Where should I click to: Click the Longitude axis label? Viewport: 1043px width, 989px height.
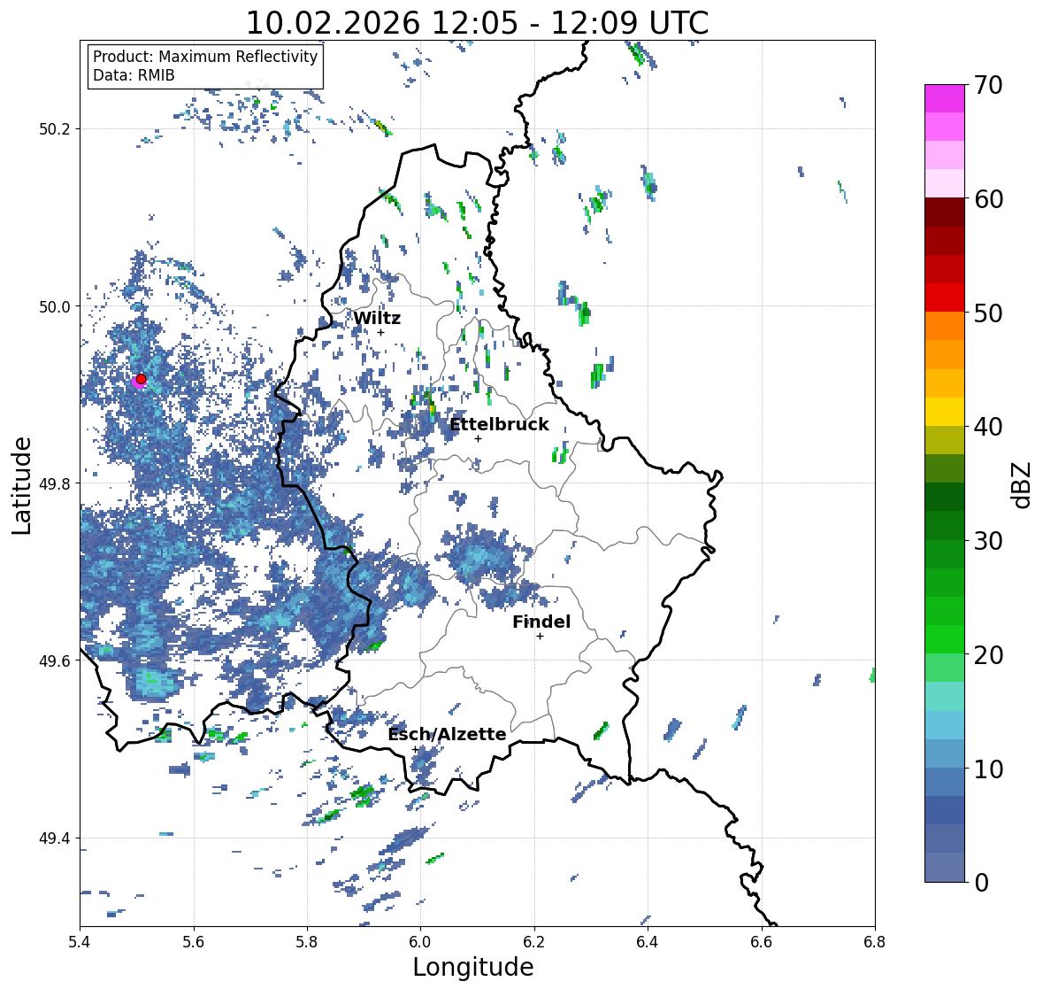pos(473,967)
